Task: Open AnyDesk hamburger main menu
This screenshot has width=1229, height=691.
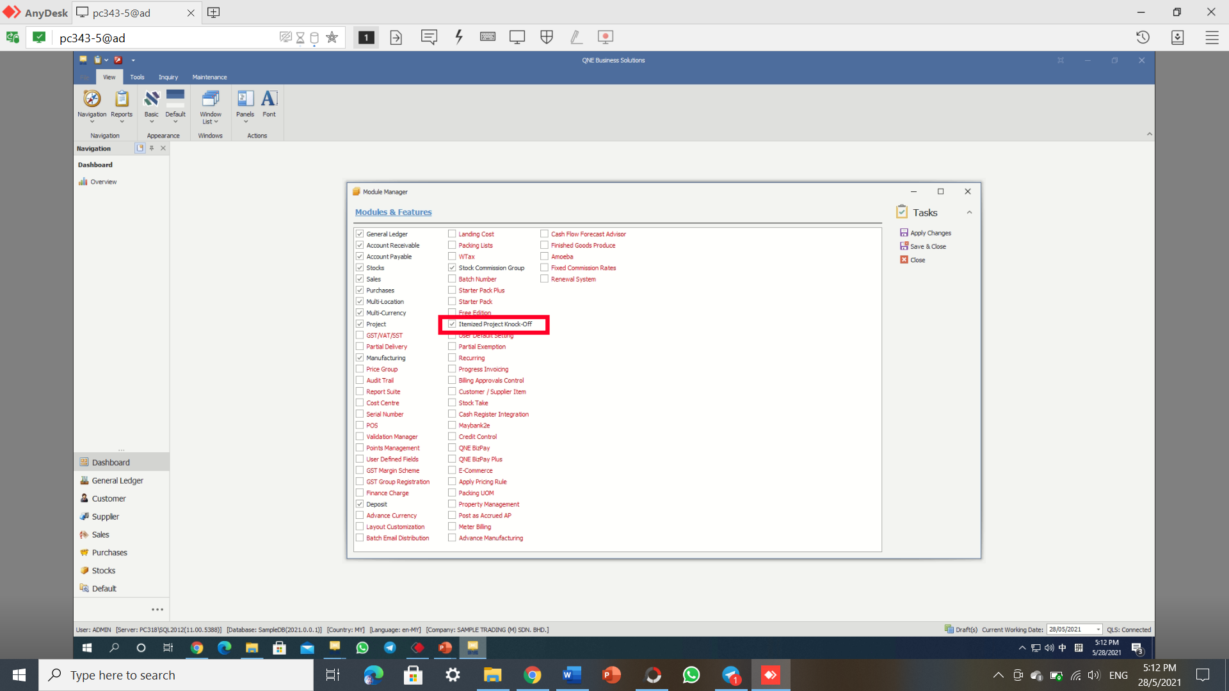Action: tap(1212, 37)
